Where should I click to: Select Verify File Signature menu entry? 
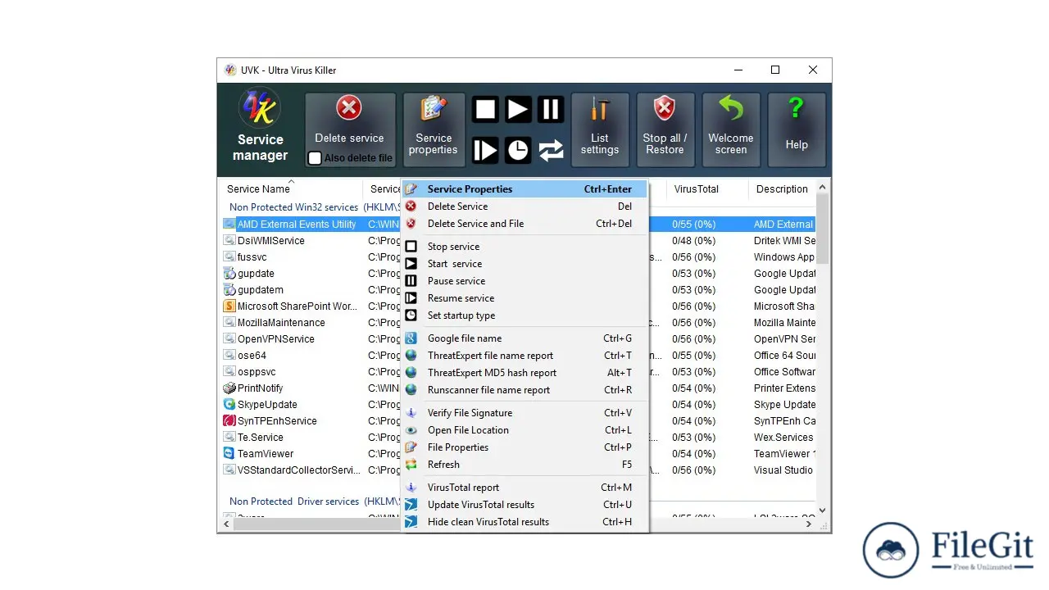[x=524, y=413]
